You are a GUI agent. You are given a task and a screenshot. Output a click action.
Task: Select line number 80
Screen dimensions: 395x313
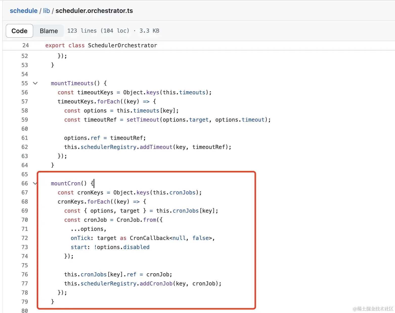click(25, 310)
